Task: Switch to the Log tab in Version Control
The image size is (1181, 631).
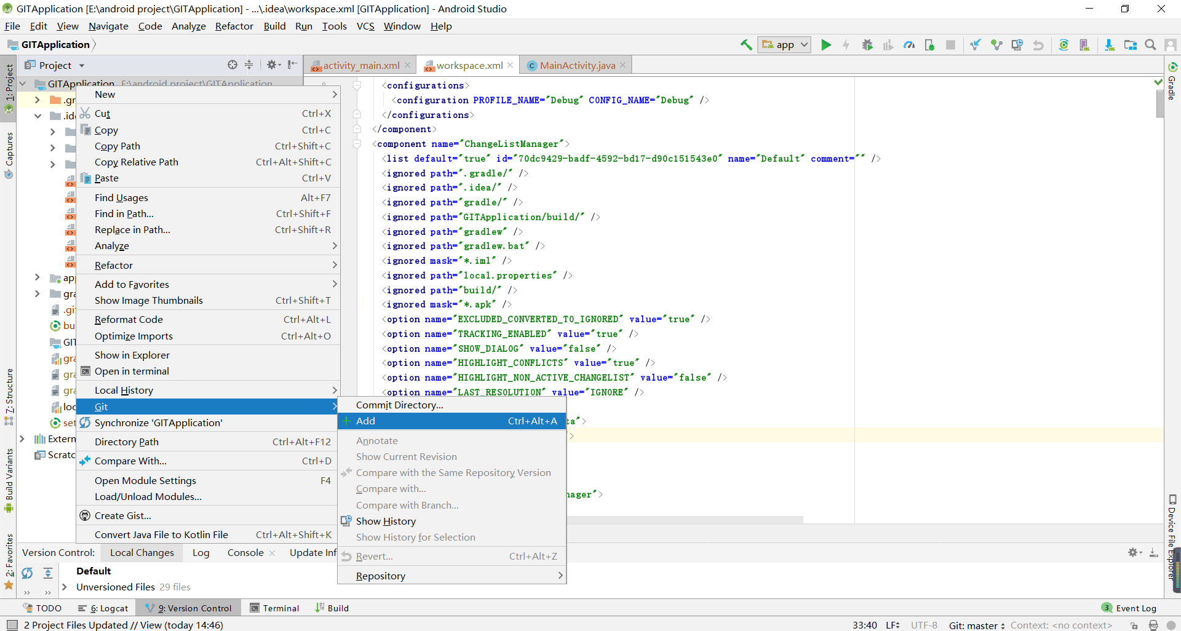Action: click(201, 552)
